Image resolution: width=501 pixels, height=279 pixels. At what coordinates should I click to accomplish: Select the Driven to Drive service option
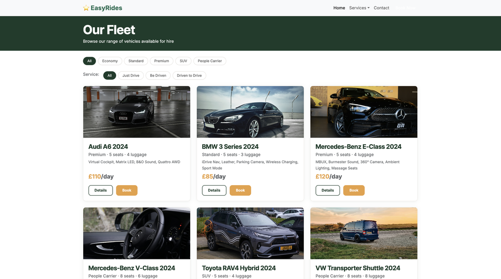click(189, 75)
